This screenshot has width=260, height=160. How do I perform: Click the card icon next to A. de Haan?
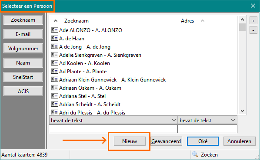(54, 38)
